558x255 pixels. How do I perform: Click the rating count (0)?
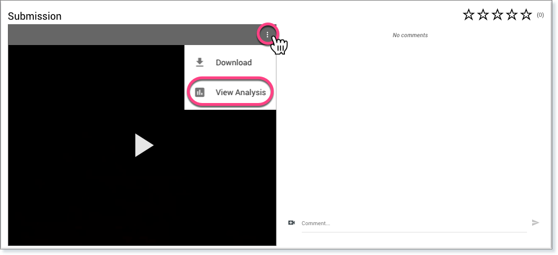[x=540, y=15]
